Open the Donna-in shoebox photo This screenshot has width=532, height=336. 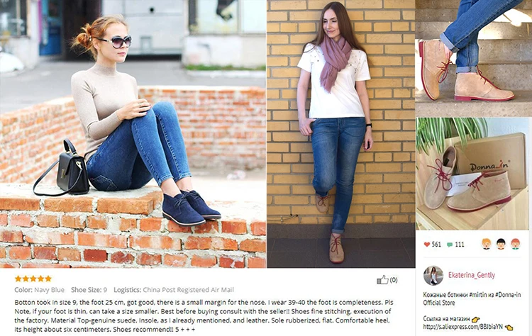tap(472, 174)
